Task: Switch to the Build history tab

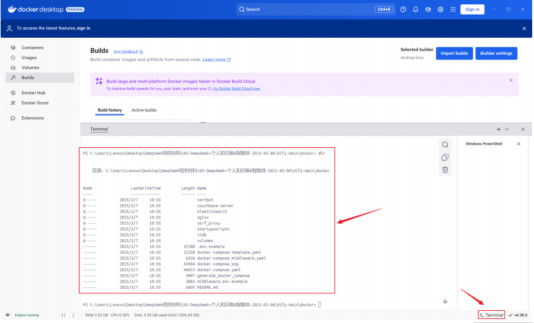Action: pos(109,110)
